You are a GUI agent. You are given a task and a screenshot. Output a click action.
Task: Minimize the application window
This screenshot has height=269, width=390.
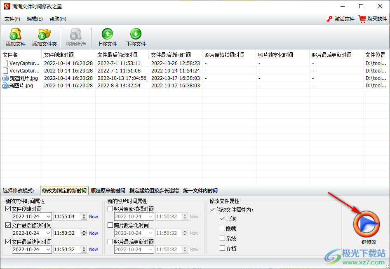343,6
